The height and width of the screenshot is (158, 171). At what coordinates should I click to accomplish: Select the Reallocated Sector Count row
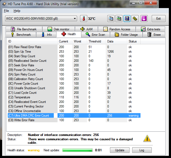[74, 61]
